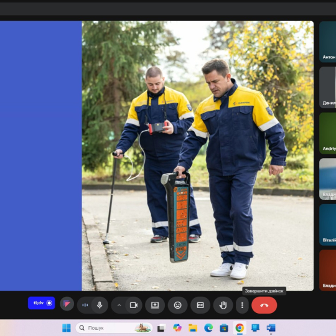Select the Антон participant tile
The width and height of the screenshot is (336, 336).
pyautogui.click(x=328, y=42)
